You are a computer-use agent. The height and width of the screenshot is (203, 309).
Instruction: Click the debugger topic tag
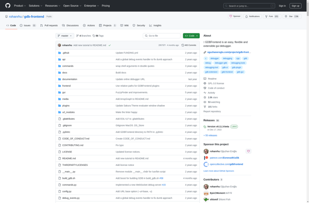[x=214, y=58]
